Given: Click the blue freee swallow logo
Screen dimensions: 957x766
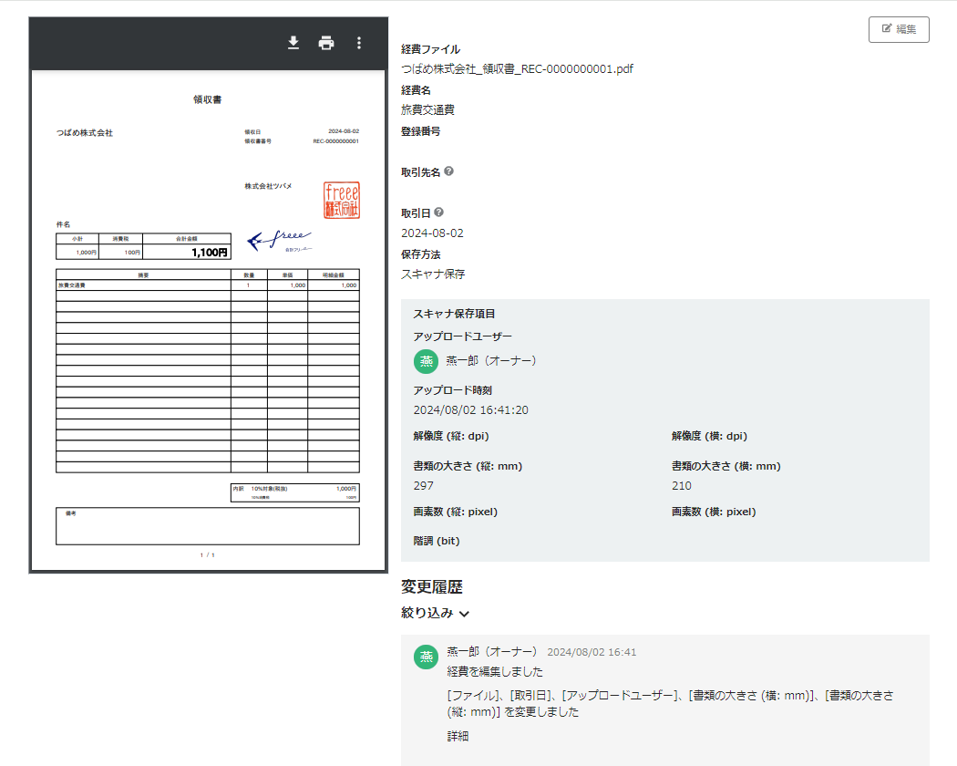Looking at the screenshot, I should [x=280, y=240].
